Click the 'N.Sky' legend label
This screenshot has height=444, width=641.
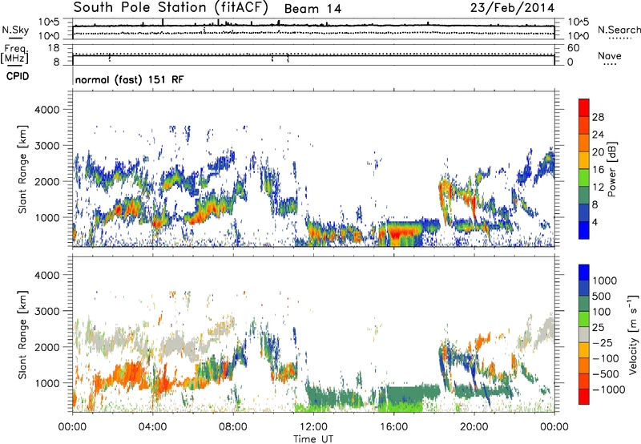pyautogui.click(x=15, y=30)
